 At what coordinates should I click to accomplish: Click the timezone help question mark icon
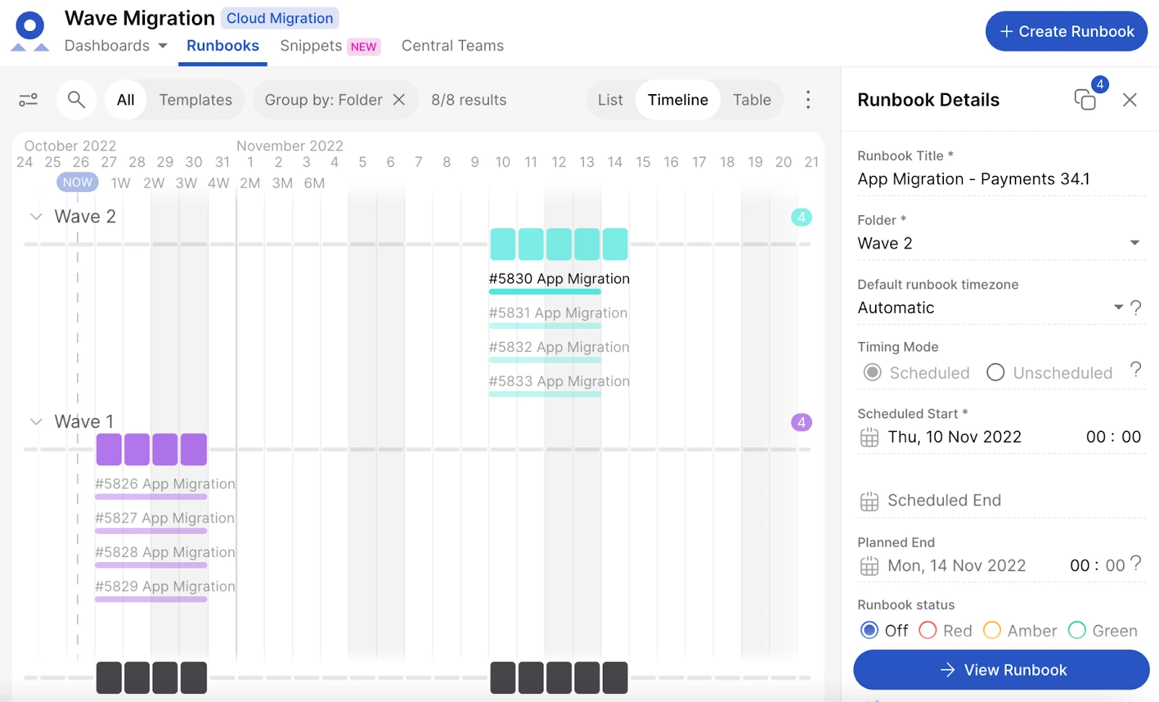coord(1135,307)
